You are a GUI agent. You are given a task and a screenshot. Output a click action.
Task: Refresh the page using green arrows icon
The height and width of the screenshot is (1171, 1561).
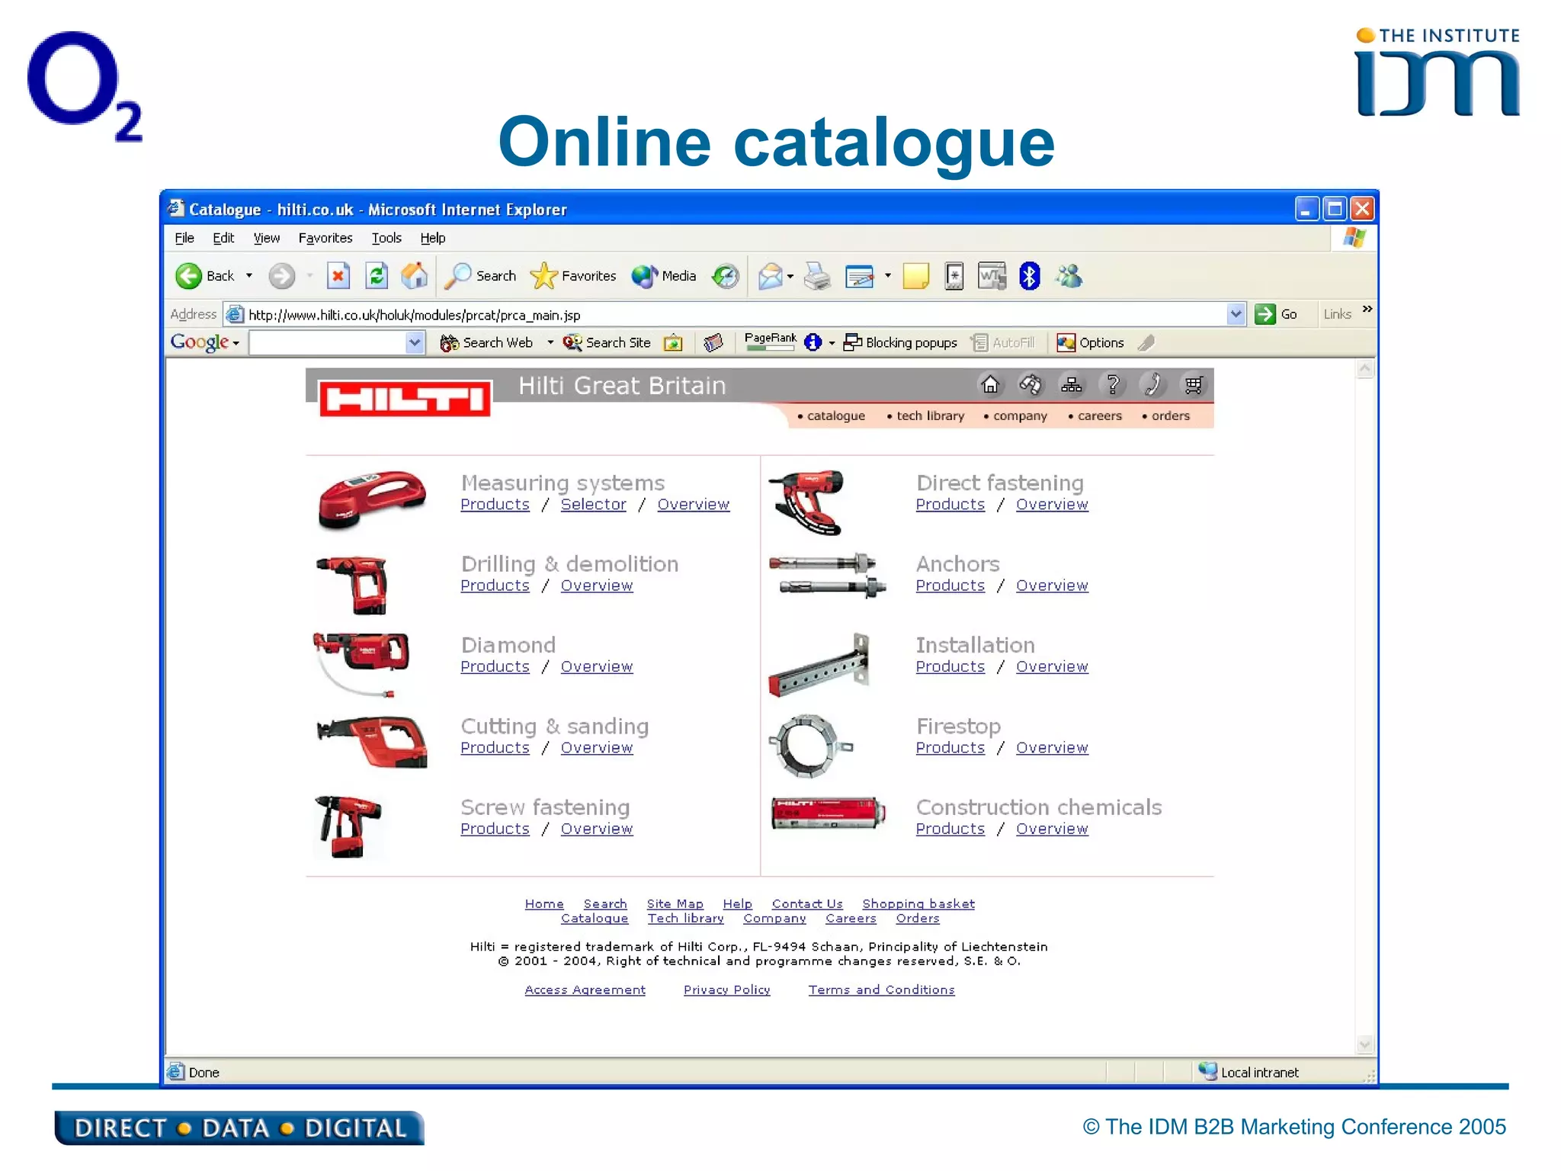[x=377, y=276]
